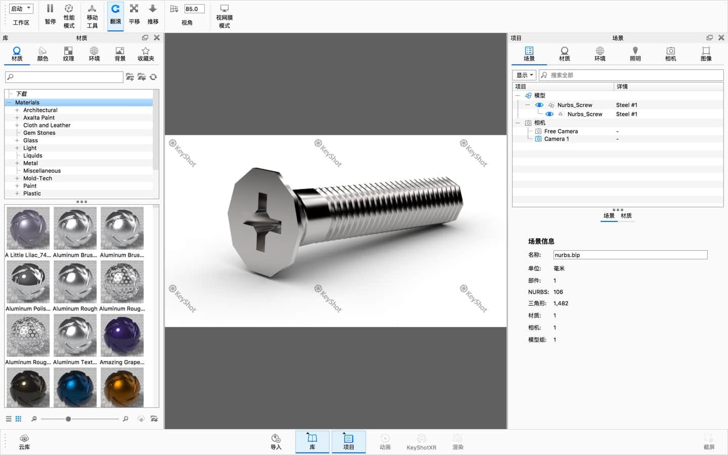Expand the Architectural folder
The height and width of the screenshot is (455, 728).
(17, 110)
